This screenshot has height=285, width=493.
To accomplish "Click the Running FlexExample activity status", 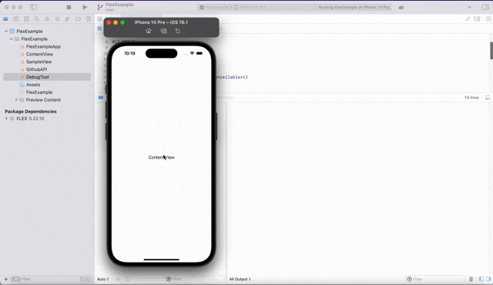I will tap(354, 7).
